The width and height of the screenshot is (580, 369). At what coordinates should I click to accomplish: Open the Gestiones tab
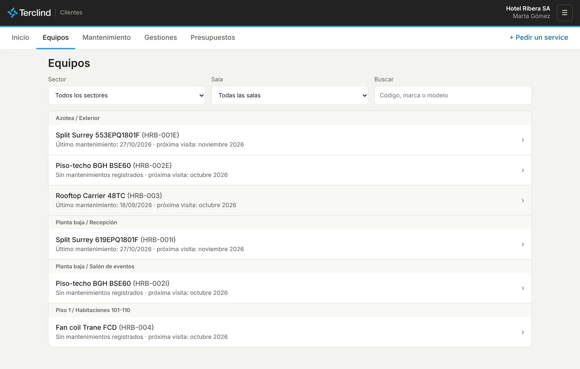click(161, 38)
